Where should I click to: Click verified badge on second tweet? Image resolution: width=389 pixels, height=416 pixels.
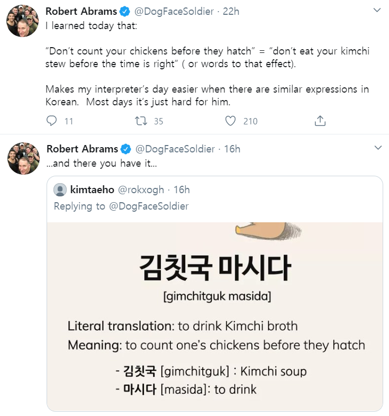126,149
